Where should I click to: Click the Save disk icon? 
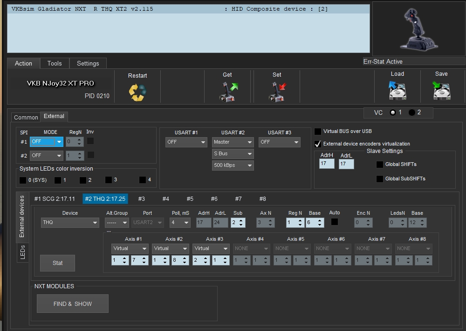point(441,91)
